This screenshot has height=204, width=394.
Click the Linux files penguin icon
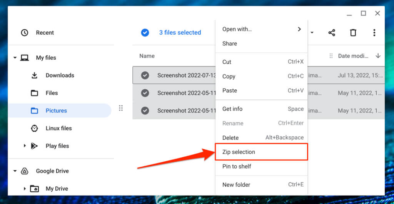tap(34, 128)
